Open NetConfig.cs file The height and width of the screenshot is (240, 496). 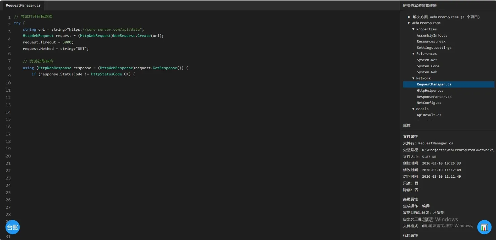(429, 103)
